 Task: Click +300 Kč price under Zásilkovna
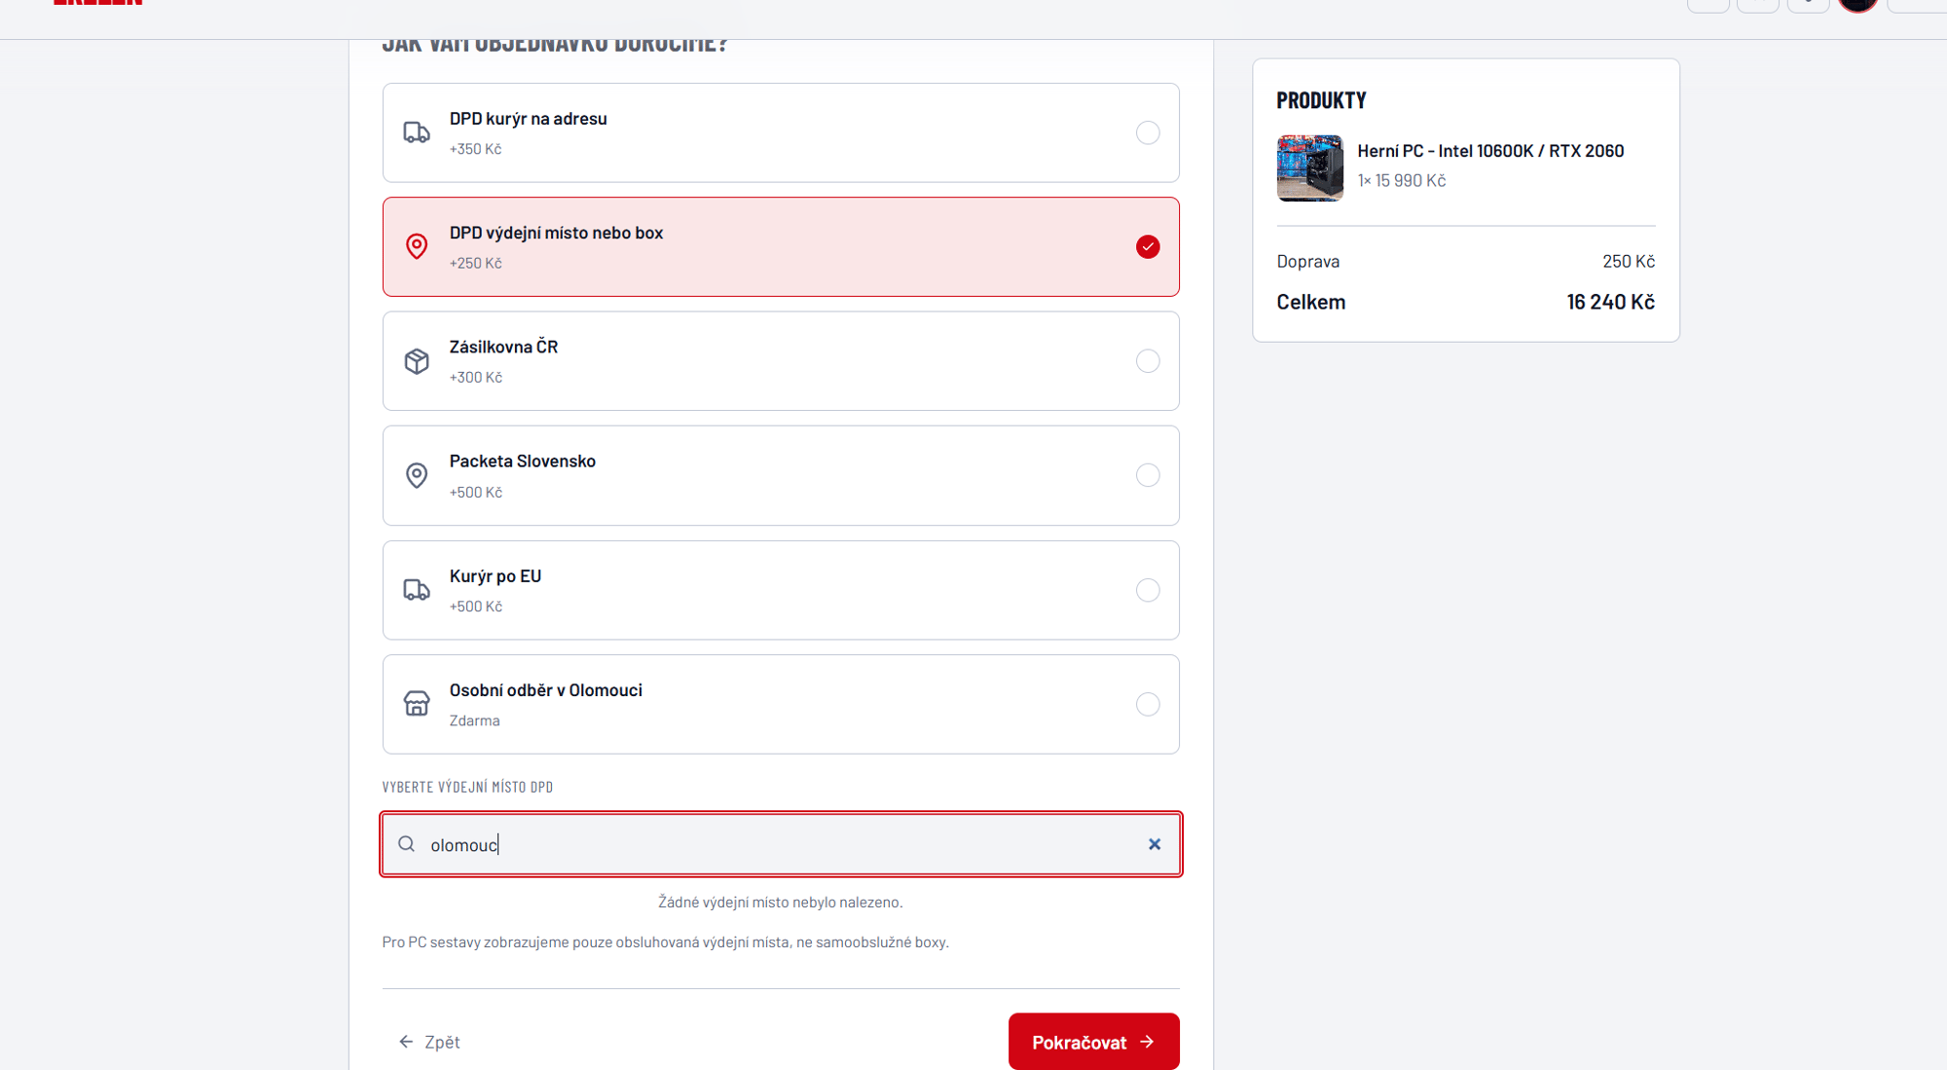[x=475, y=378]
